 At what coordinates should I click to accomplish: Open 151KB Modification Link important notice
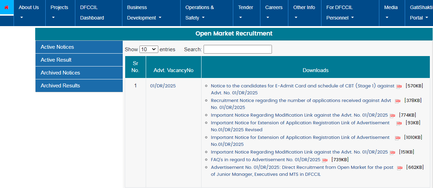299,152
